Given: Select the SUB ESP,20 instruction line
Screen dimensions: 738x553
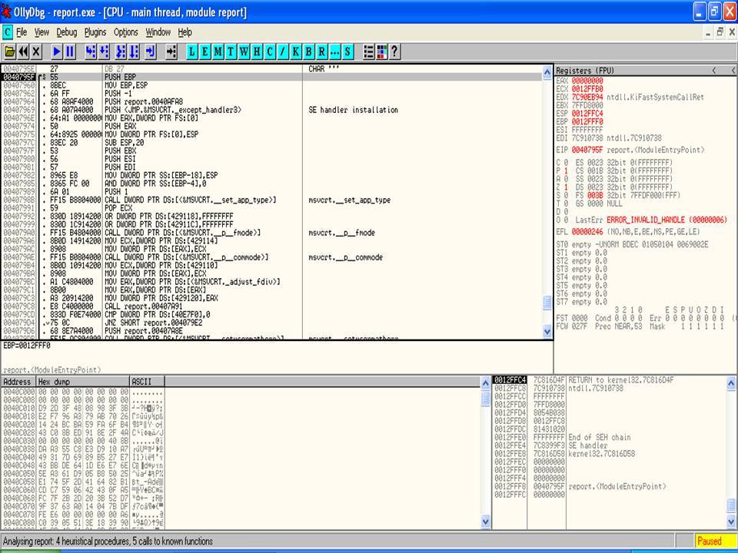Looking at the screenshot, I should tap(271, 143).
